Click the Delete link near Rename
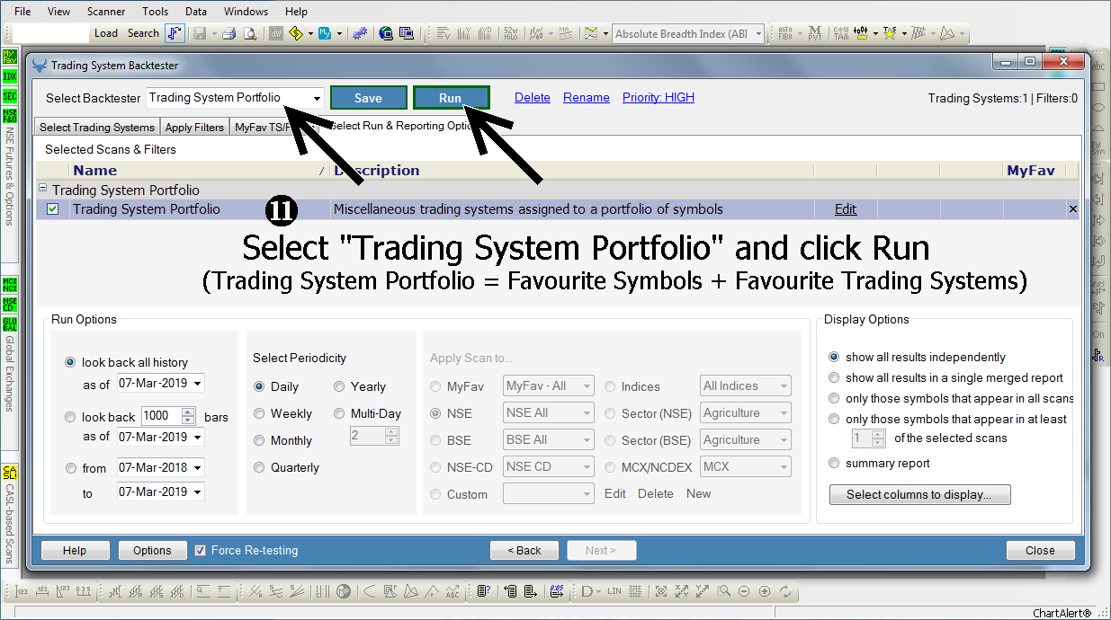 (533, 97)
